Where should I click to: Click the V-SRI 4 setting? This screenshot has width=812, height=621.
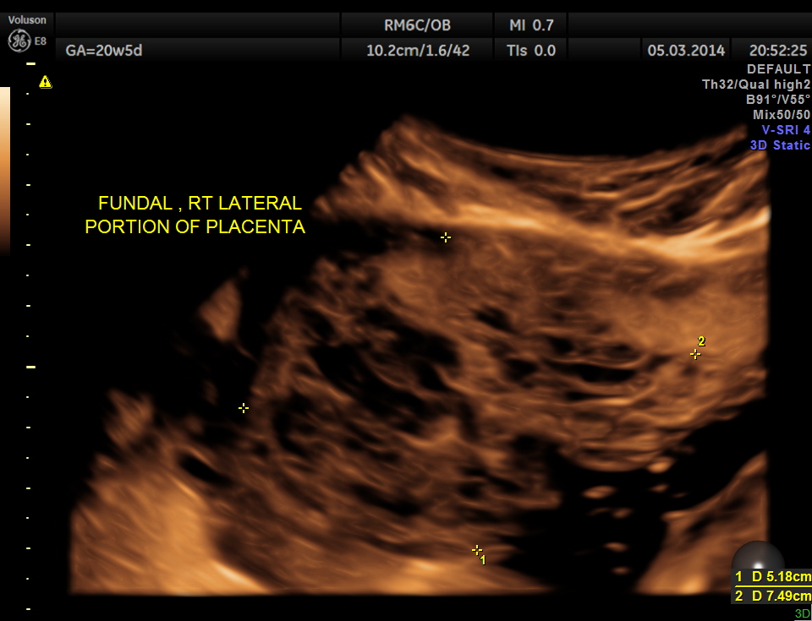coord(785,130)
